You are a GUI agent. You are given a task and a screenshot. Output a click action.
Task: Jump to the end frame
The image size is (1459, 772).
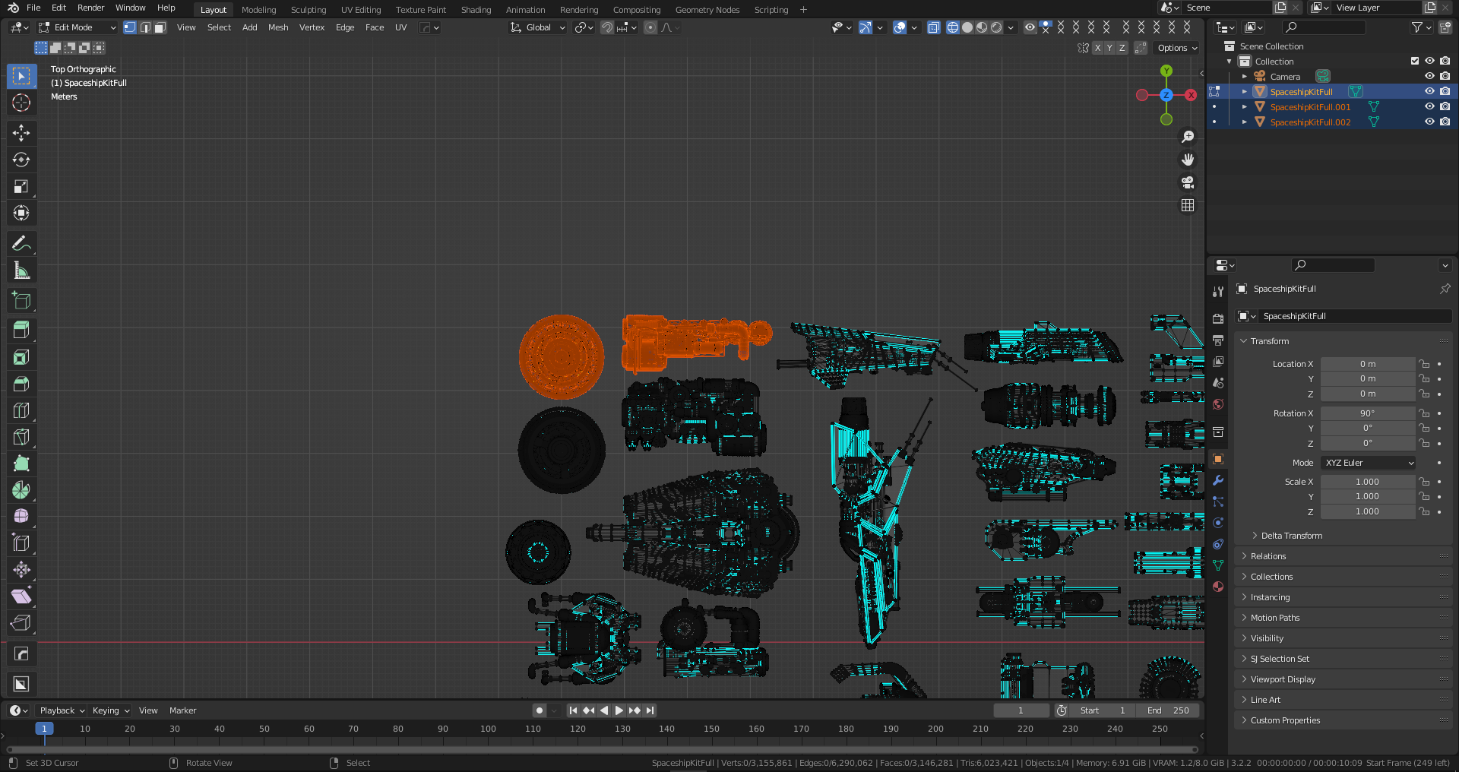pos(650,710)
